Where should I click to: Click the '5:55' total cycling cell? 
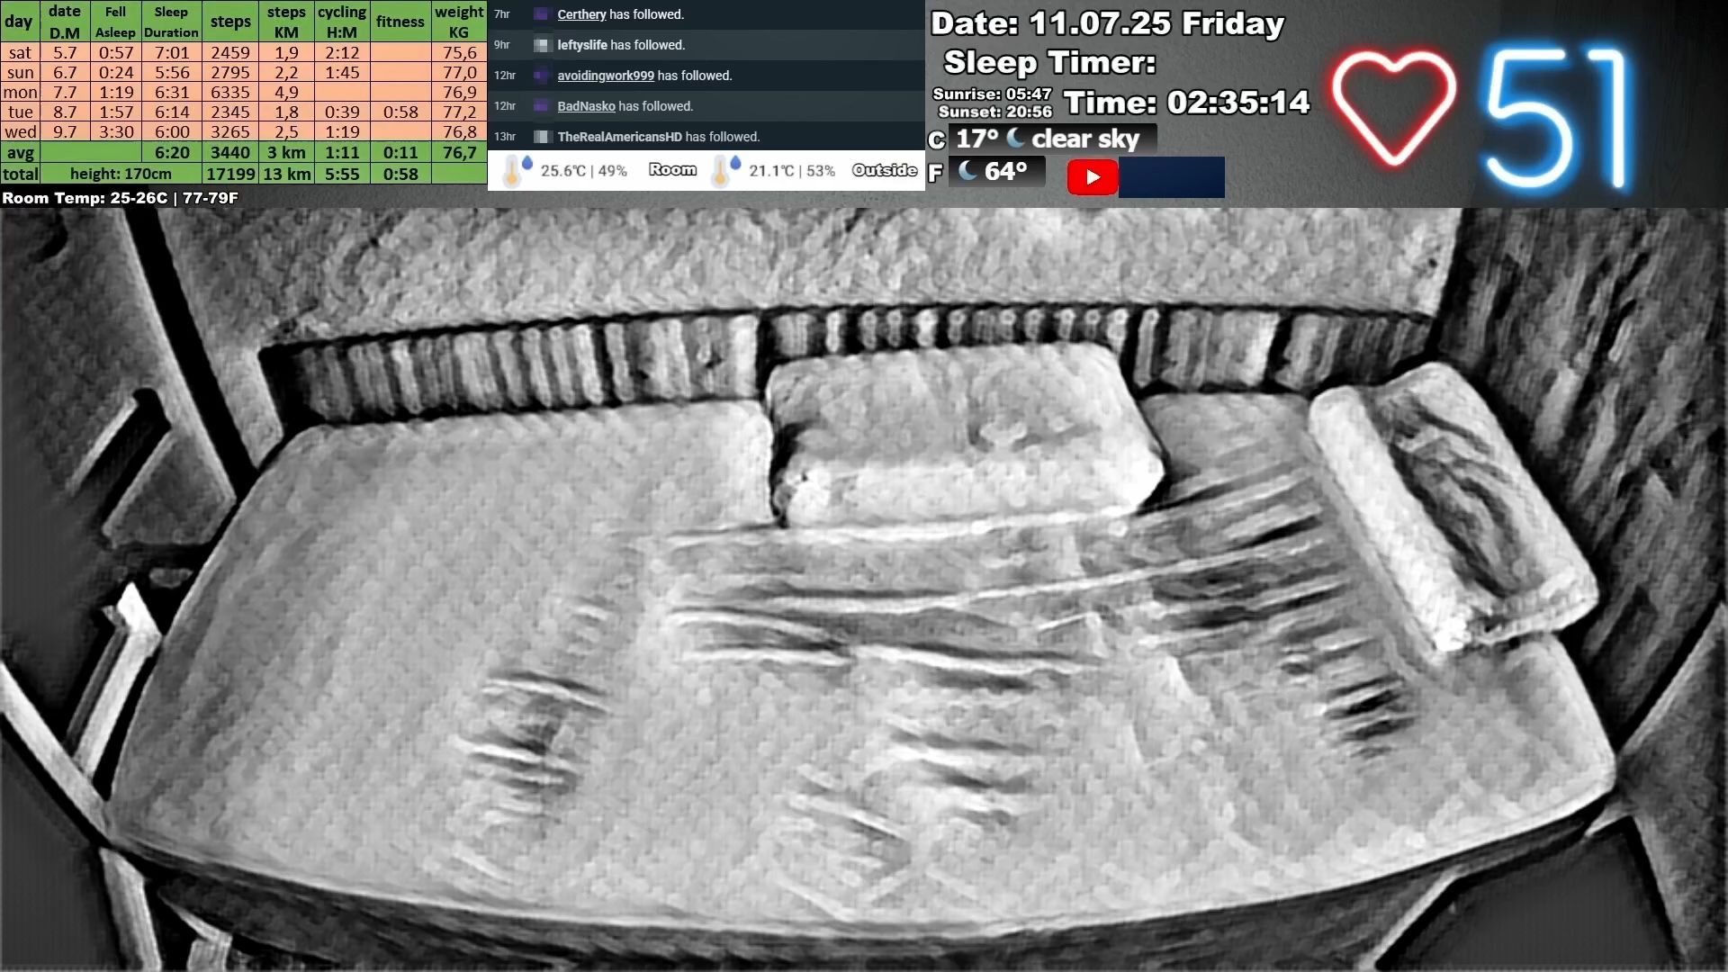pyautogui.click(x=342, y=174)
